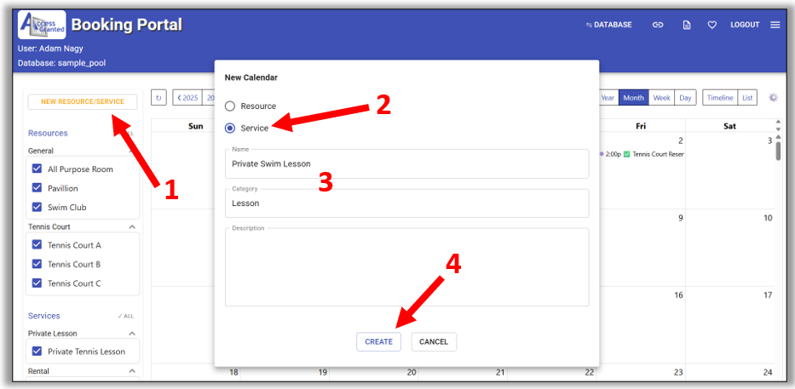Open calendar settings gear icon
The image size is (795, 389).
pyautogui.click(x=773, y=98)
